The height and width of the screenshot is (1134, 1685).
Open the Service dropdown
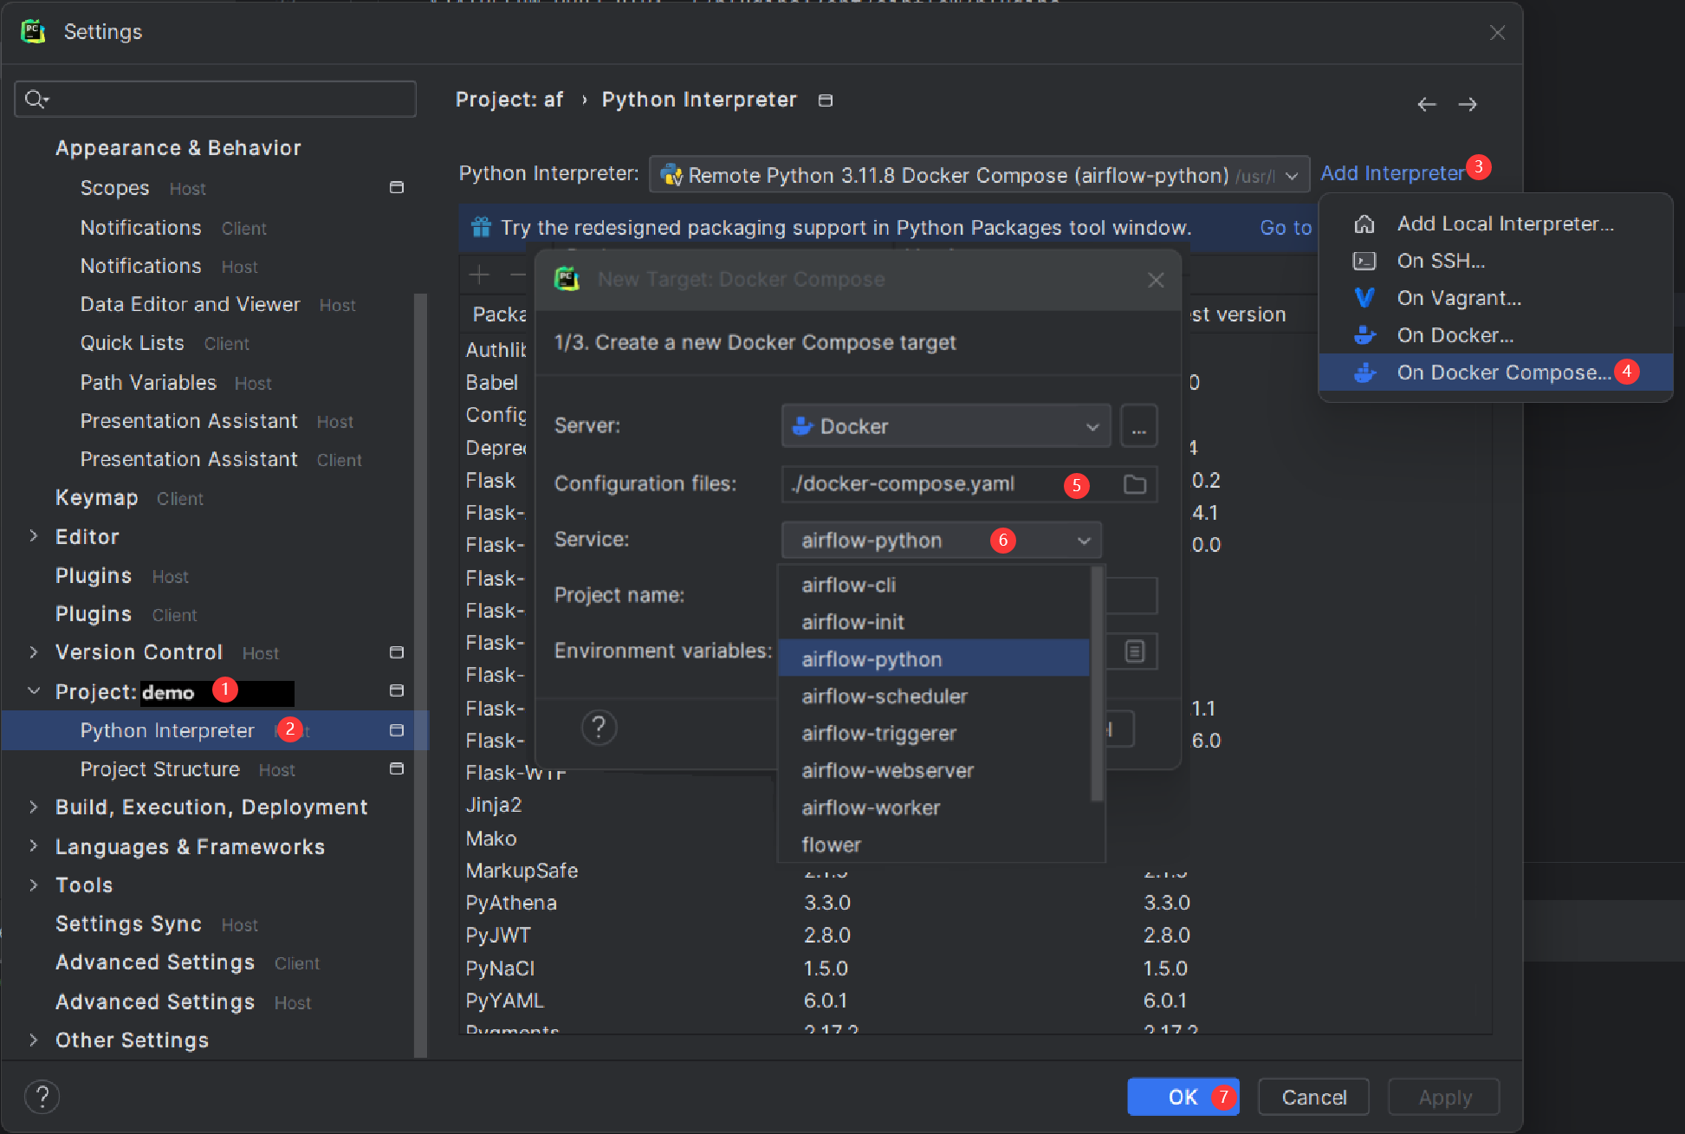tap(1083, 540)
